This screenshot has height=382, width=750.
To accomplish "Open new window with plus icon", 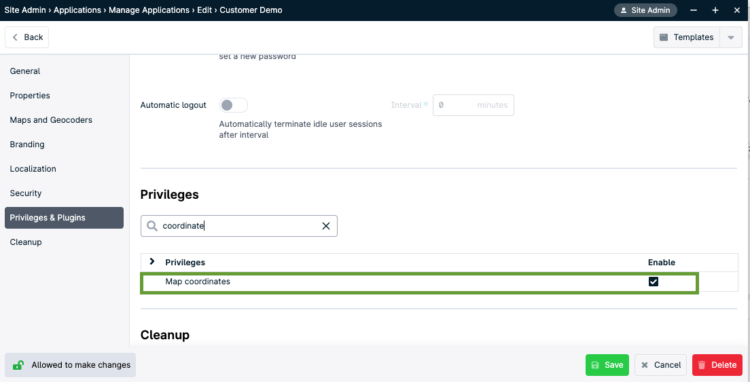I will point(715,10).
